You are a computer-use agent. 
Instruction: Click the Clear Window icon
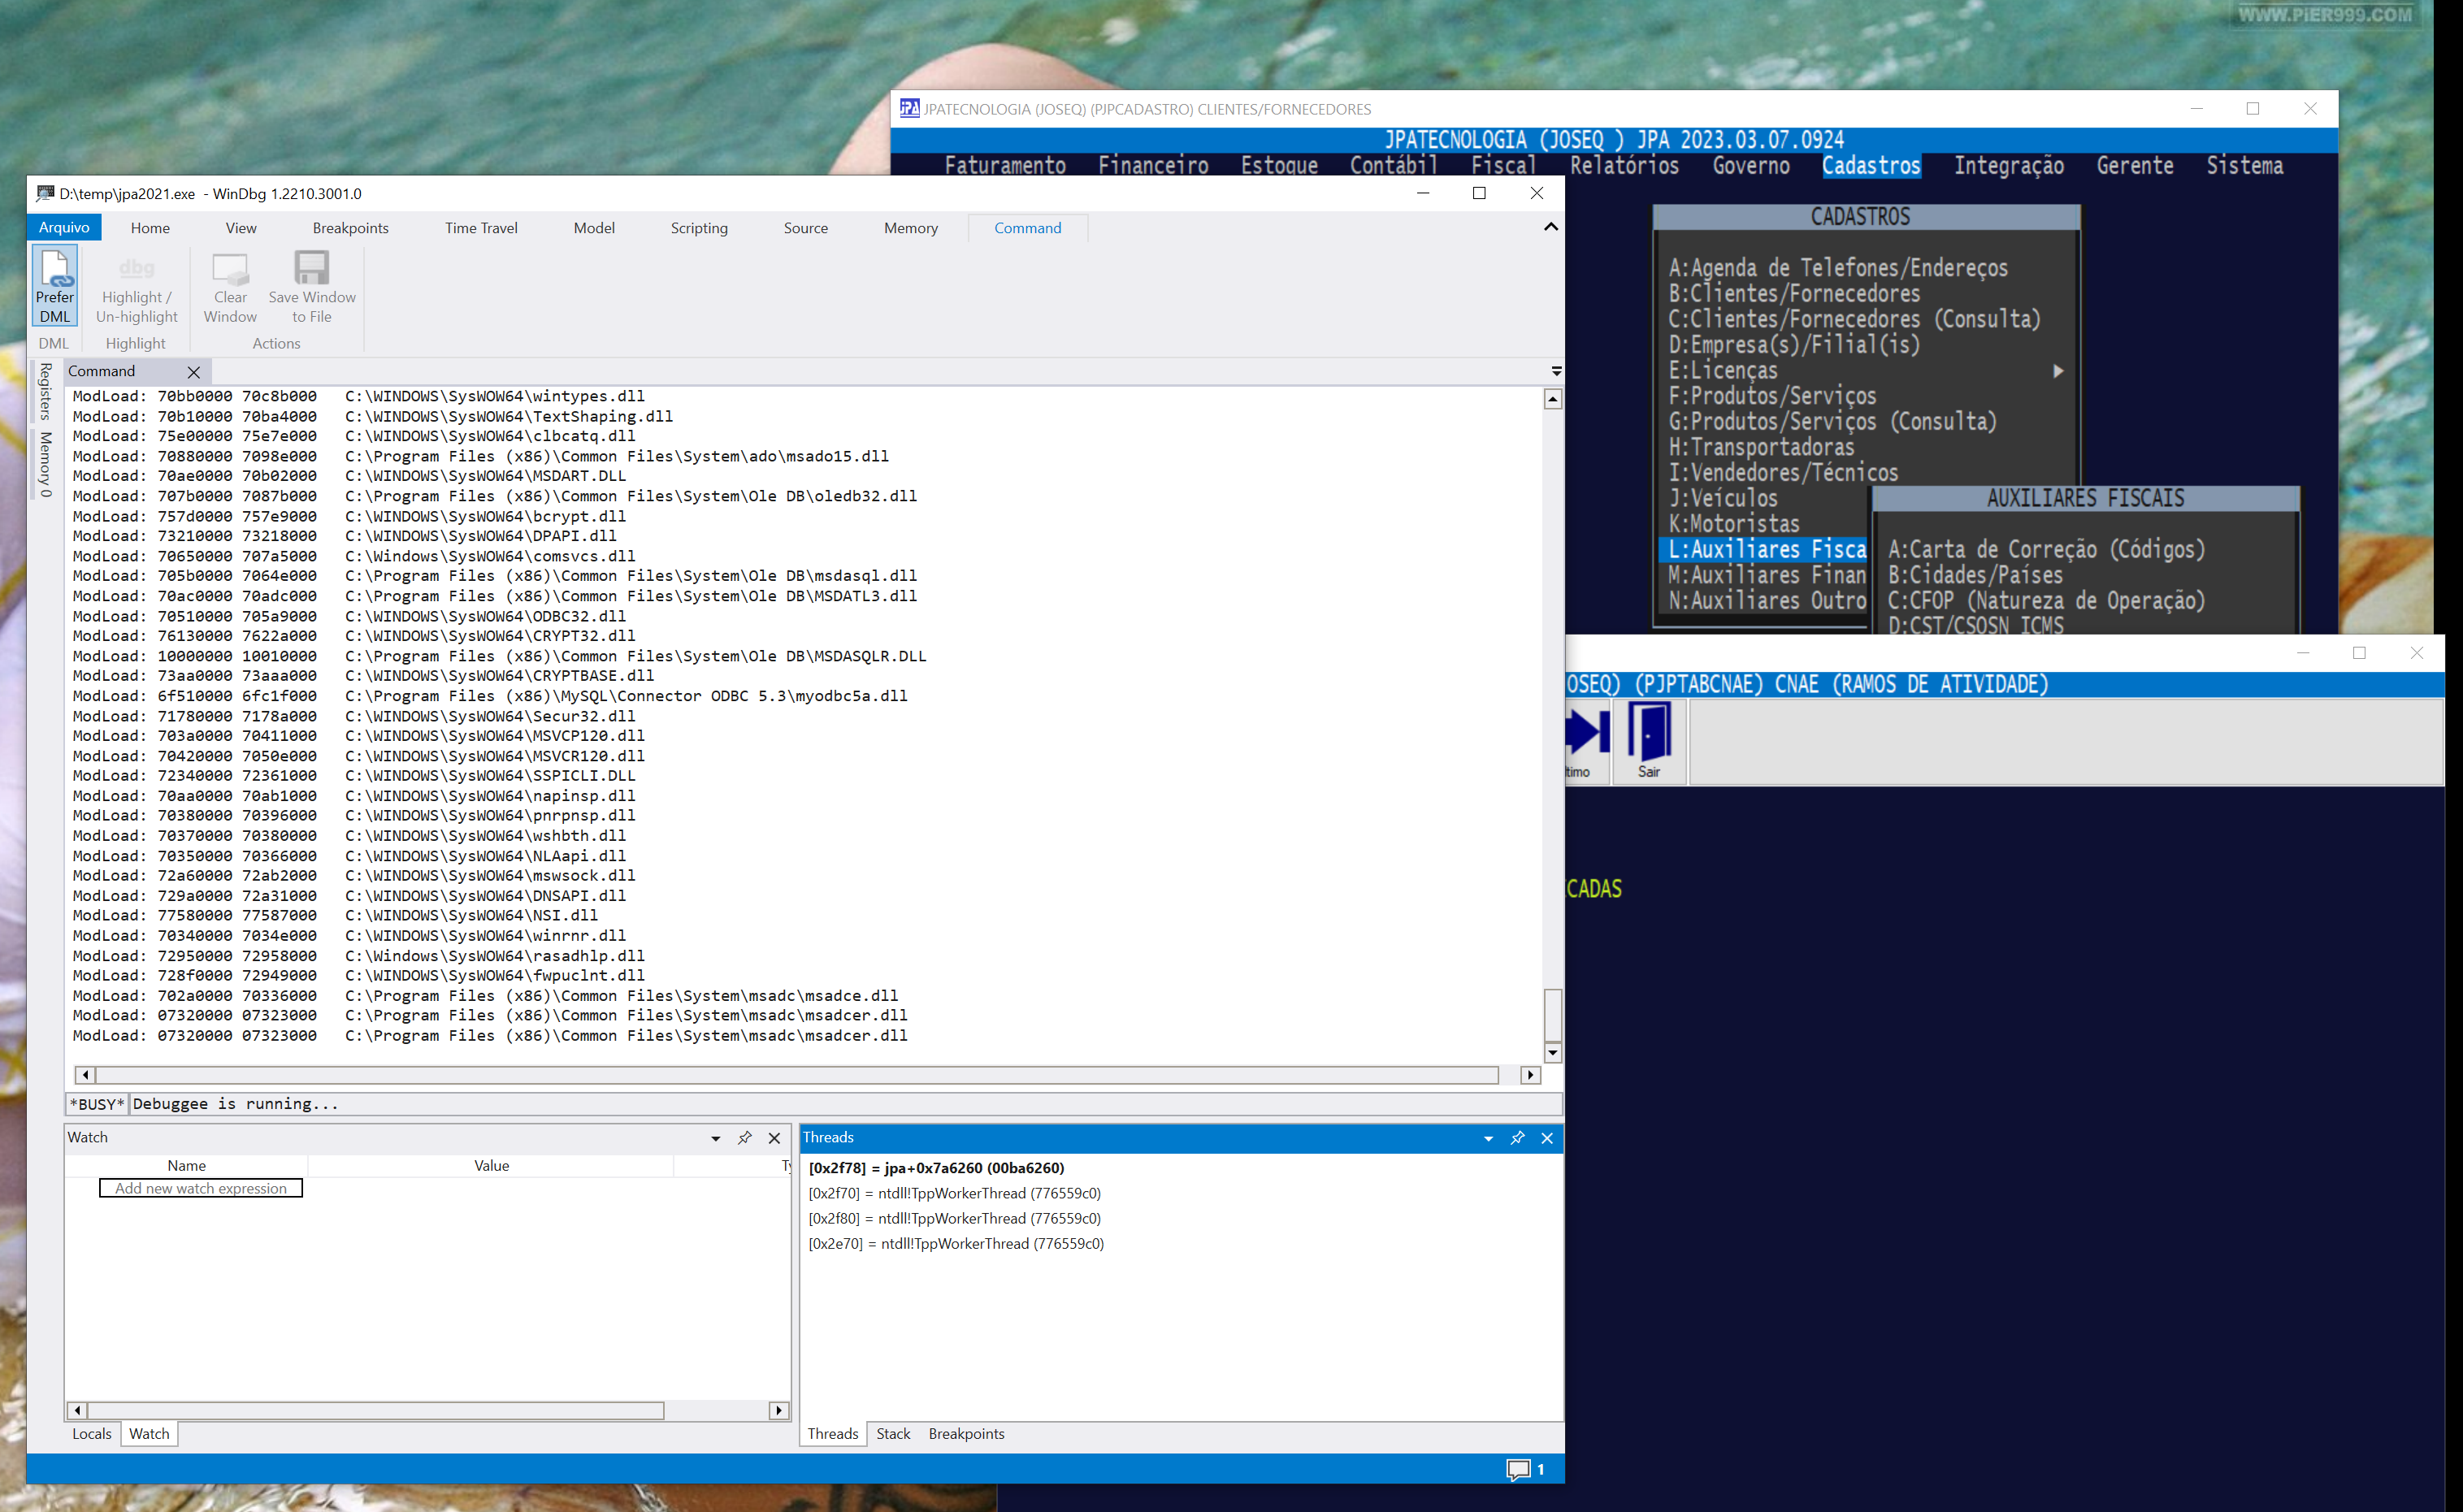pyautogui.click(x=230, y=270)
